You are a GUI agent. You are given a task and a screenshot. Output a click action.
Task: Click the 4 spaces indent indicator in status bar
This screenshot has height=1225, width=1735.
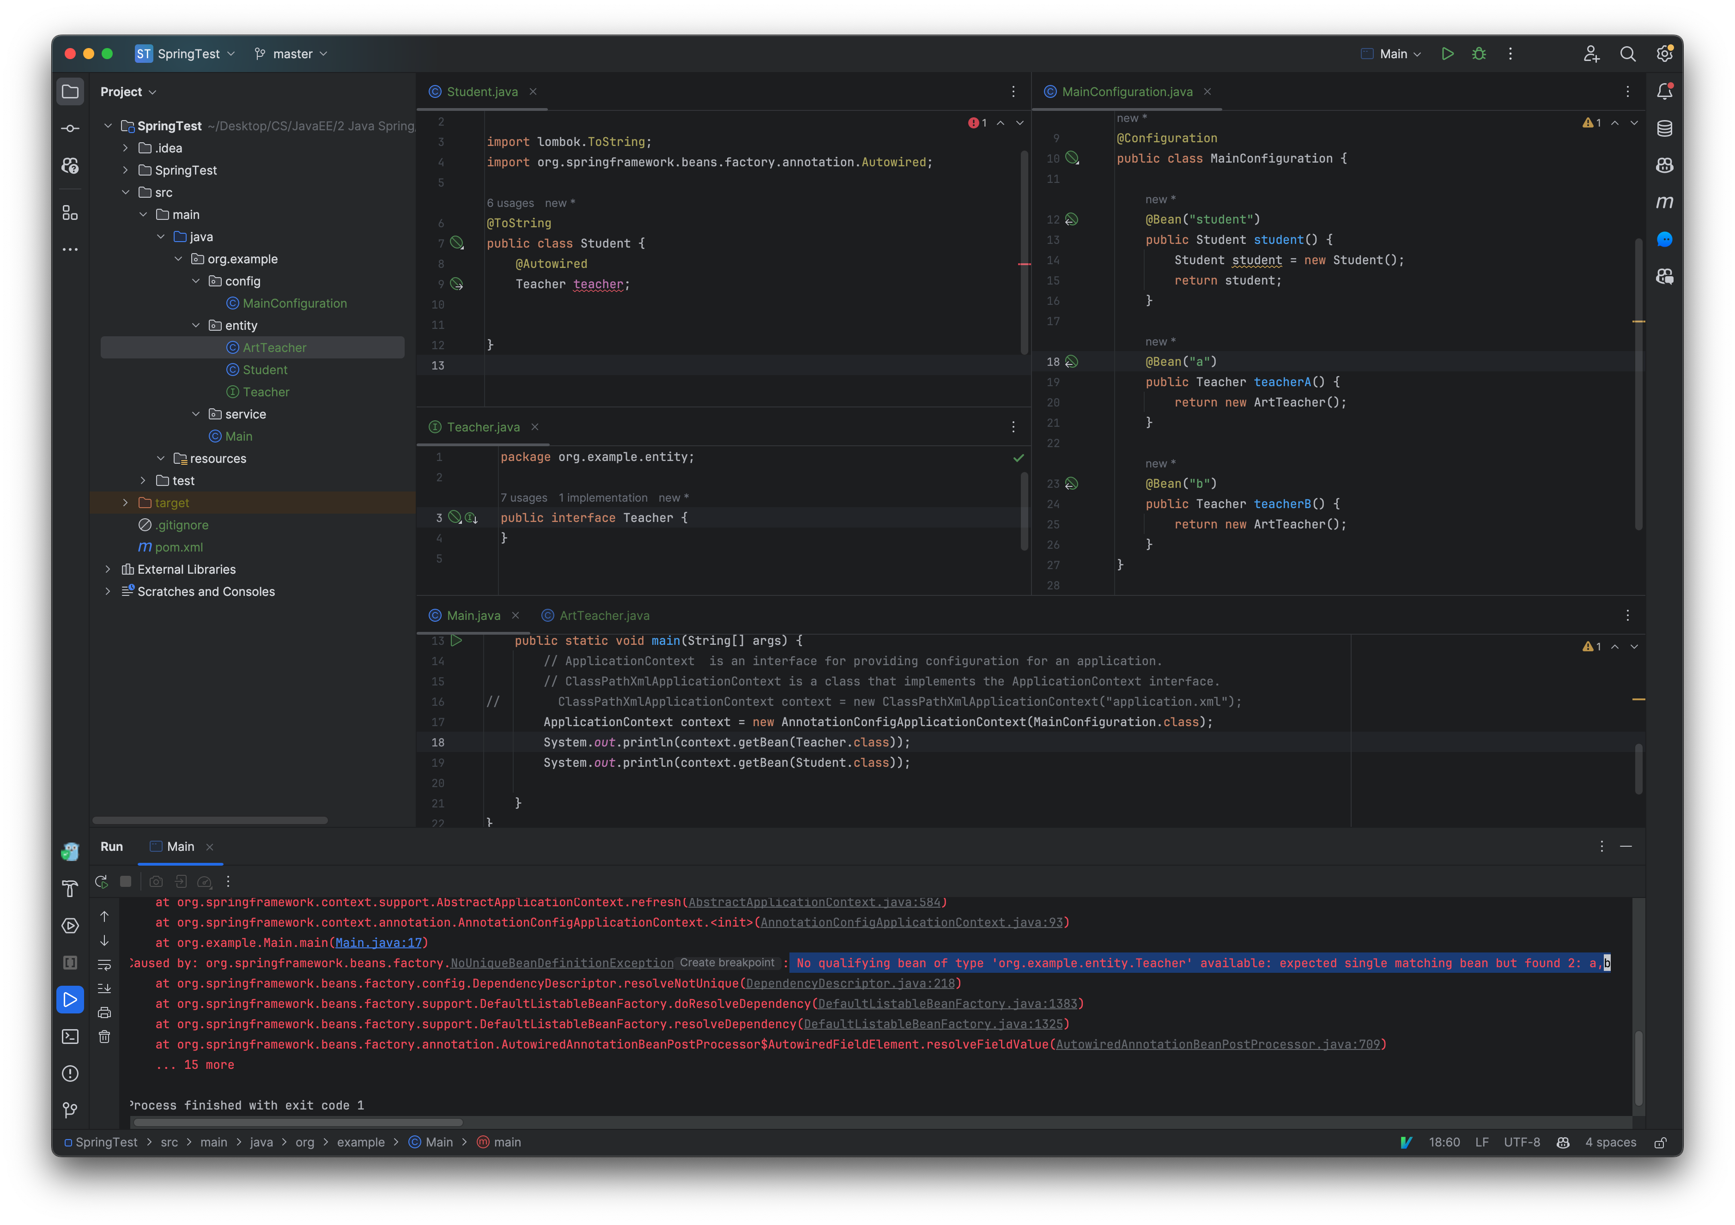point(1610,1143)
